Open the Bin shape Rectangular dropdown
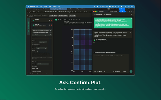Viewport: 161px width, 100px height. (43, 42)
